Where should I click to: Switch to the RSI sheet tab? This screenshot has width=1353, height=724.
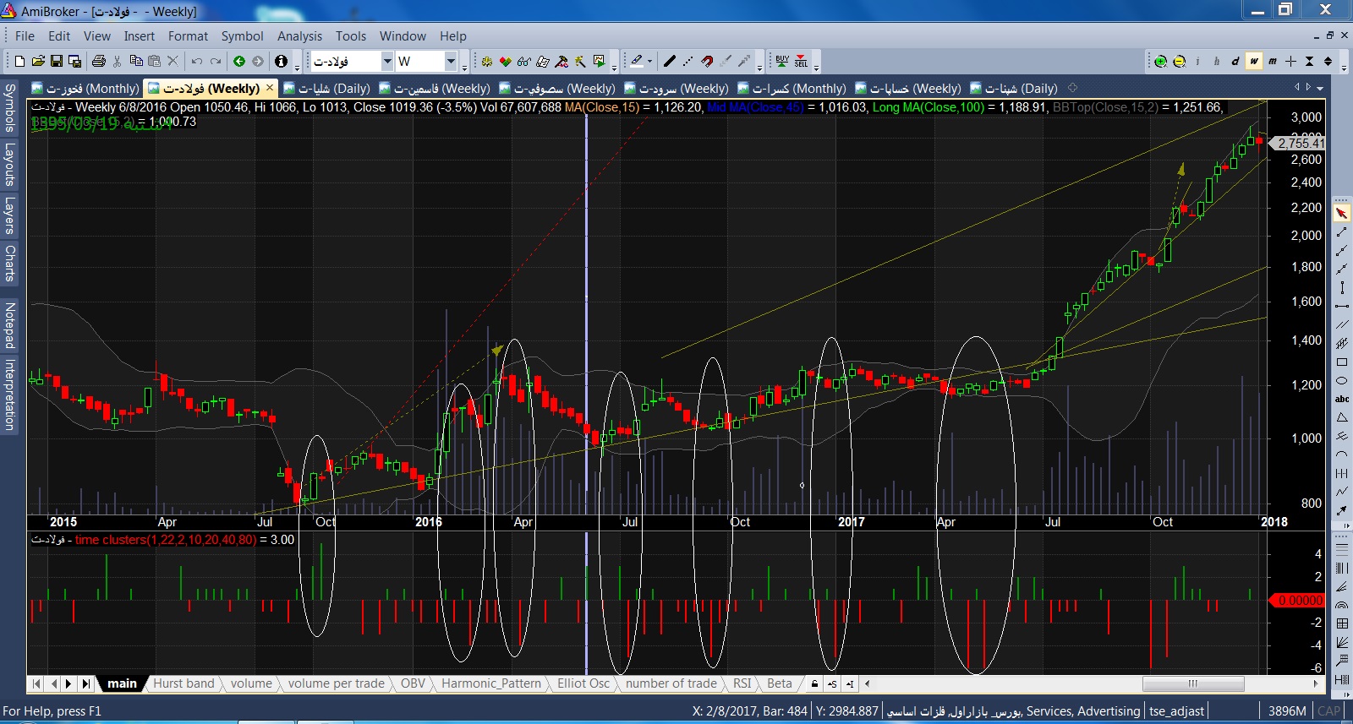tap(742, 683)
